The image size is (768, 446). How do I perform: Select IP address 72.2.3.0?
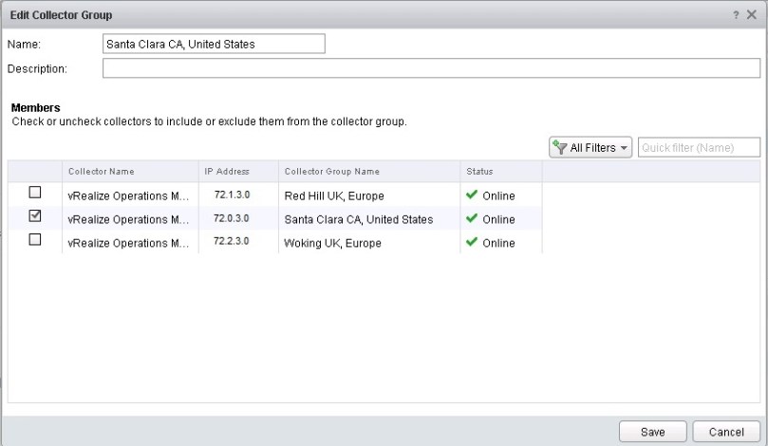pyautogui.click(x=232, y=241)
